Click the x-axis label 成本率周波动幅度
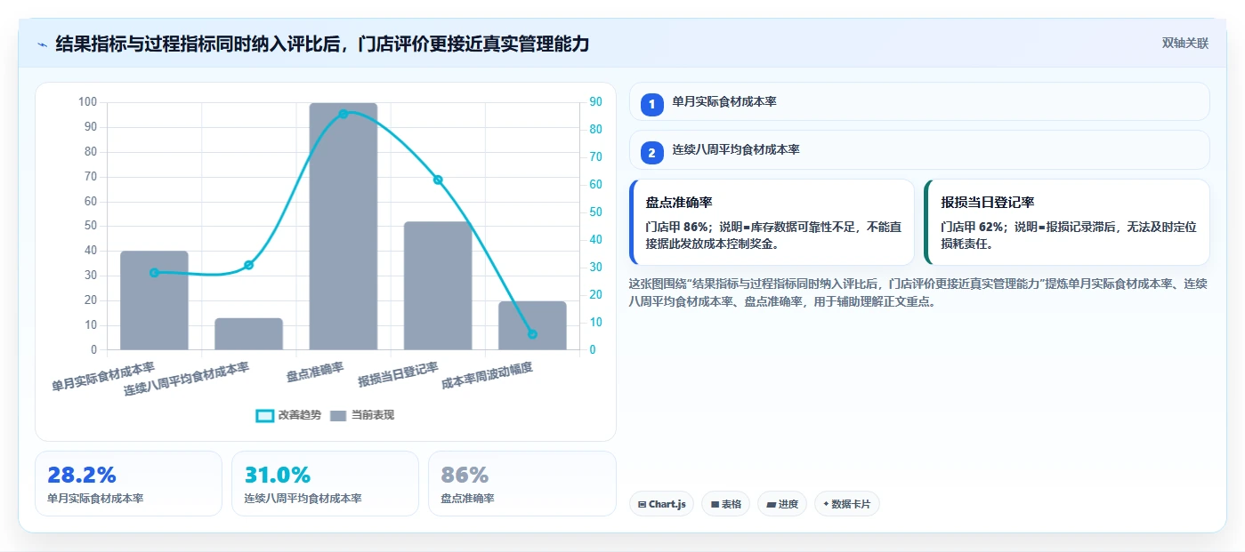This screenshot has width=1245, height=552. pos(488,376)
